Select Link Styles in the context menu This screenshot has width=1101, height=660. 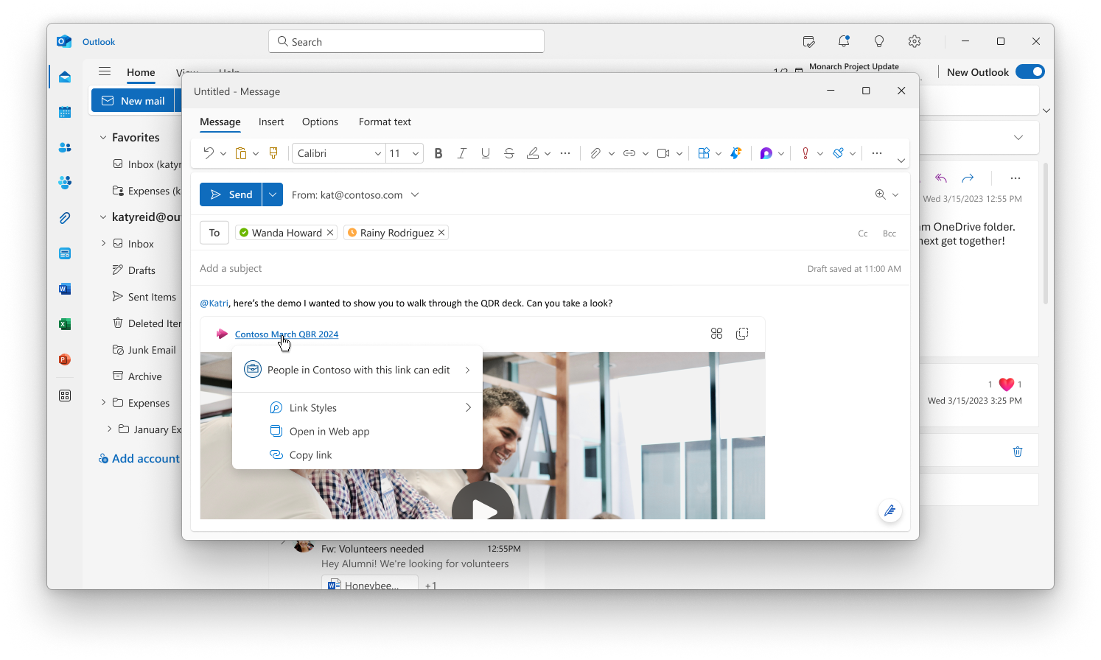tap(357, 407)
